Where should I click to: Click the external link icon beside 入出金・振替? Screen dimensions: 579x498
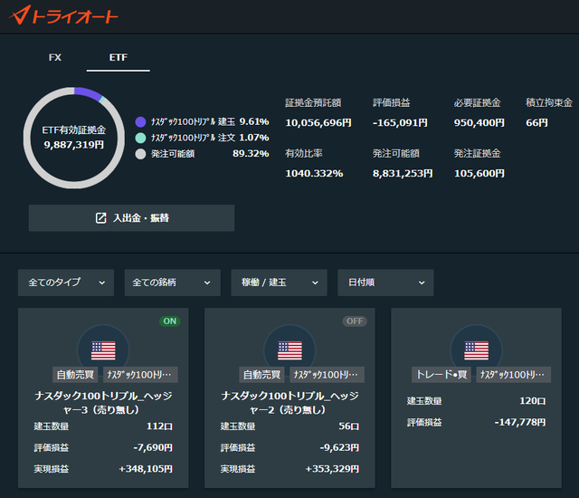click(x=100, y=218)
